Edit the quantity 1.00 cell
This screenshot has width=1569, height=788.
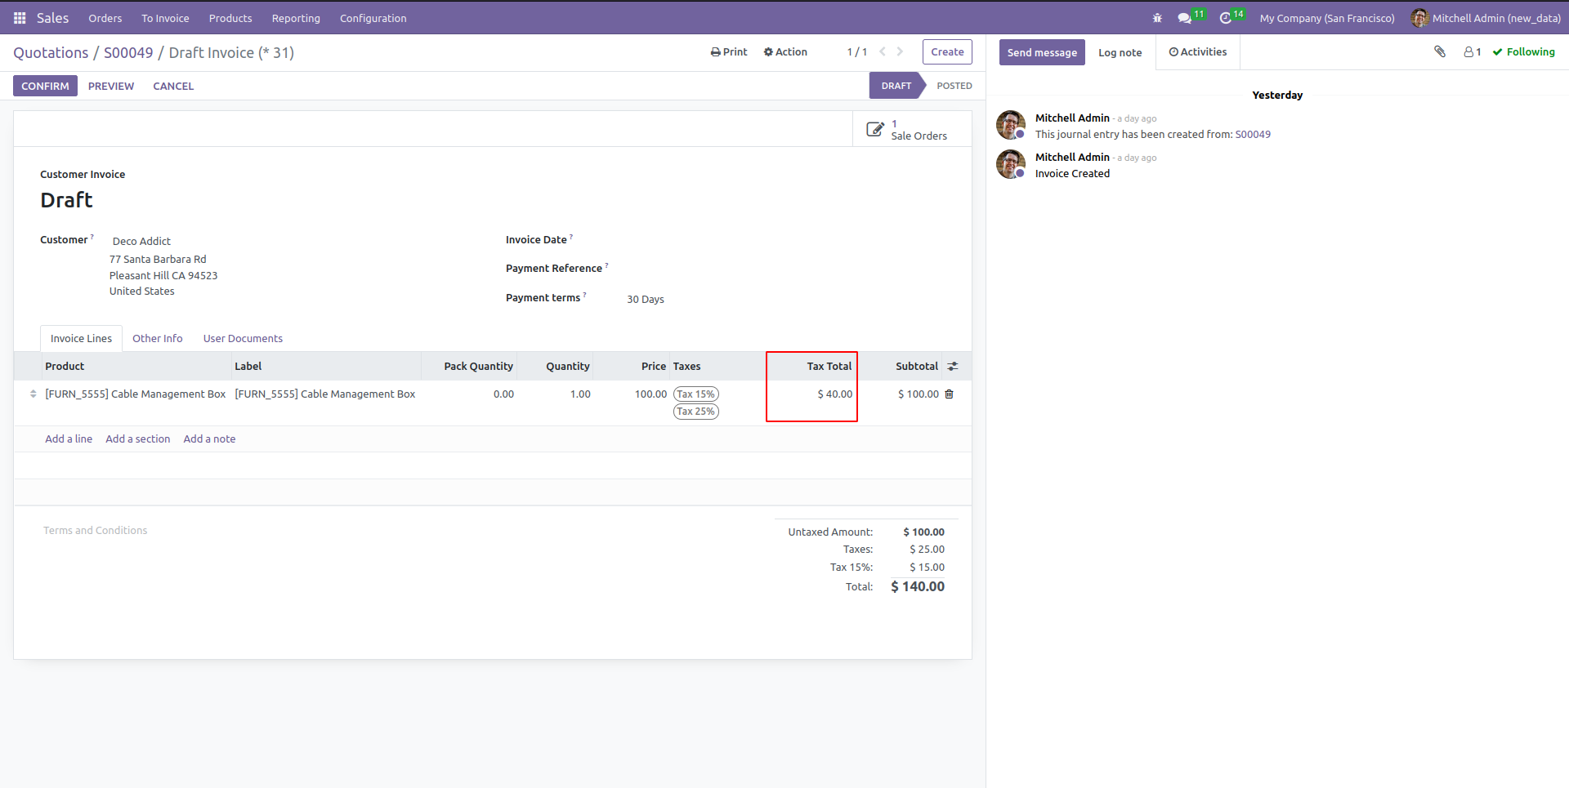point(580,394)
